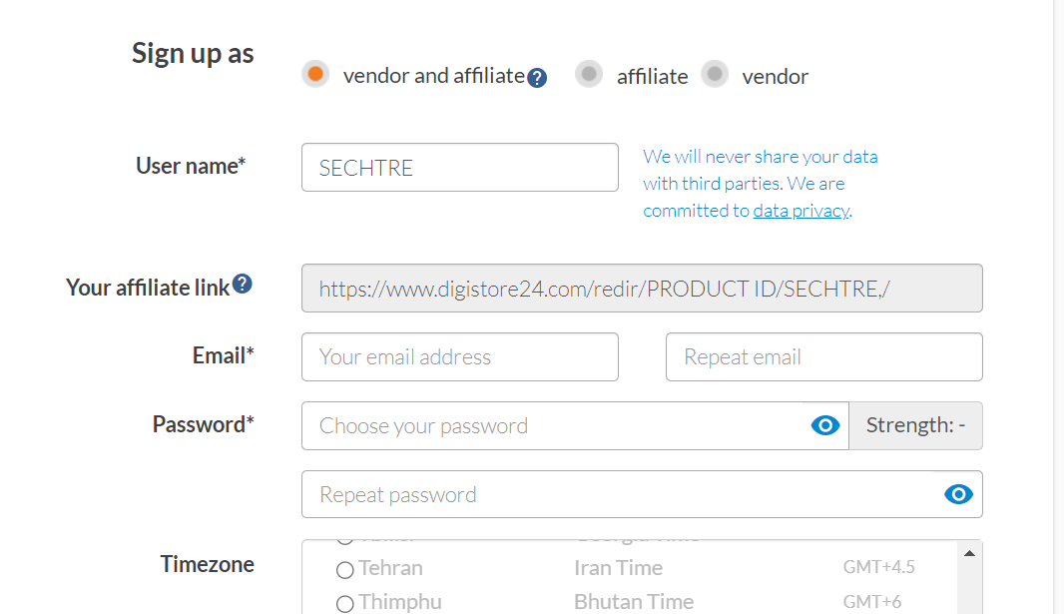Choose the 'affiliate' only radio button
The height and width of the screenshot is (614, 1064).
coord(589,75)
